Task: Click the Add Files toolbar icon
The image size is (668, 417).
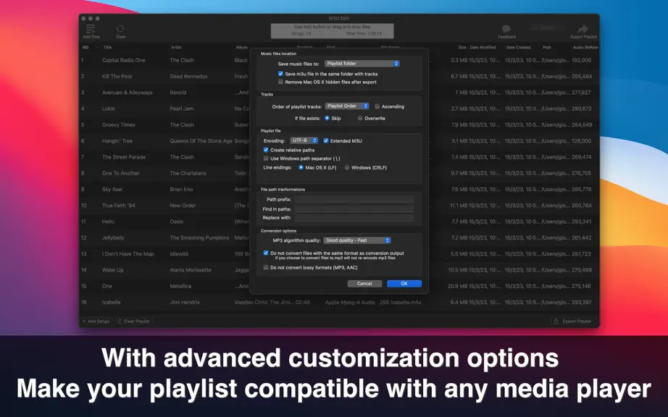Action: click(91, 29)
